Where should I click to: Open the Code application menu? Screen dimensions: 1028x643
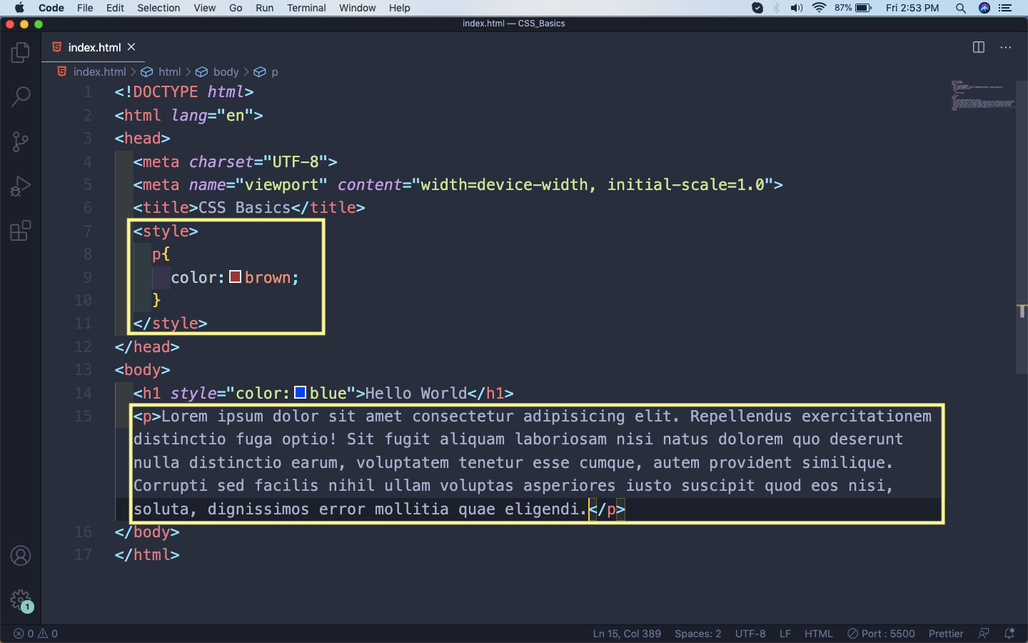click(51, 8)
